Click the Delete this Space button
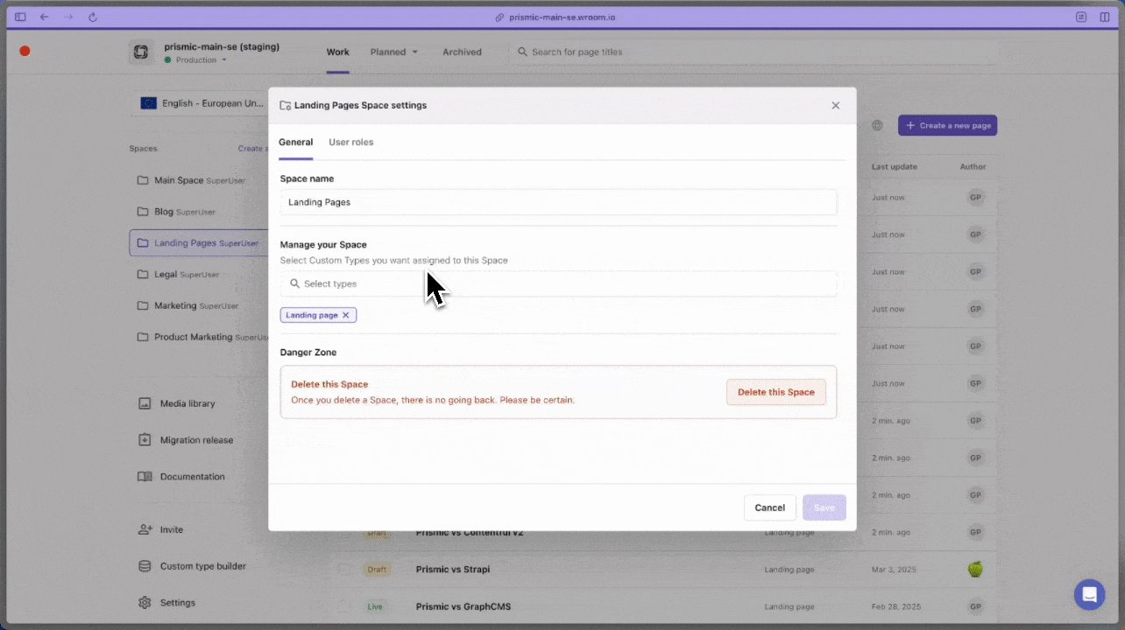The height and width of the screenshot is (630, 1125). (x=776, y=392)
